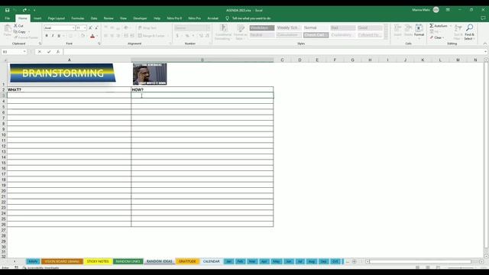Click the Save icon in the title bar
This screenshot has height=275, width=489.
7,10
